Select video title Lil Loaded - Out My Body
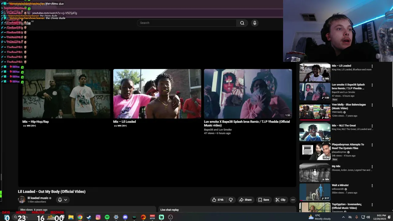This screenshot has height=221, width=393. 52,192
